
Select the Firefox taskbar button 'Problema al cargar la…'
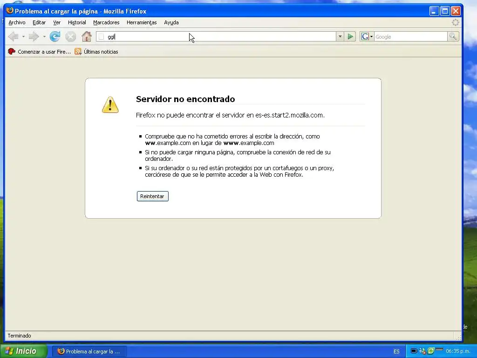click(89, 351)
